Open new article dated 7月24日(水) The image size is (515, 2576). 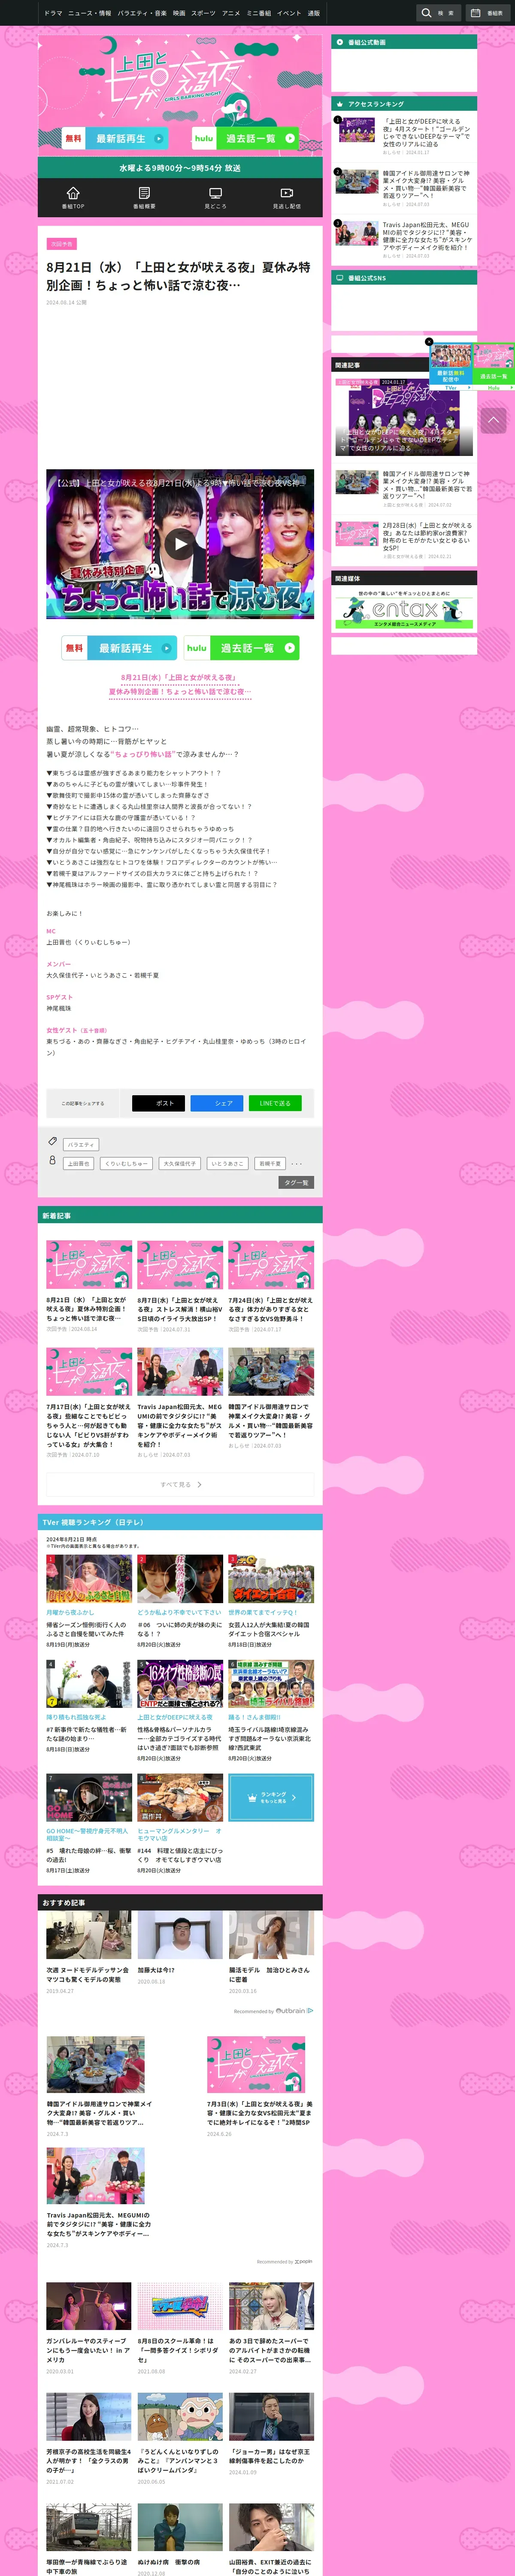(x=271, y=1287)
